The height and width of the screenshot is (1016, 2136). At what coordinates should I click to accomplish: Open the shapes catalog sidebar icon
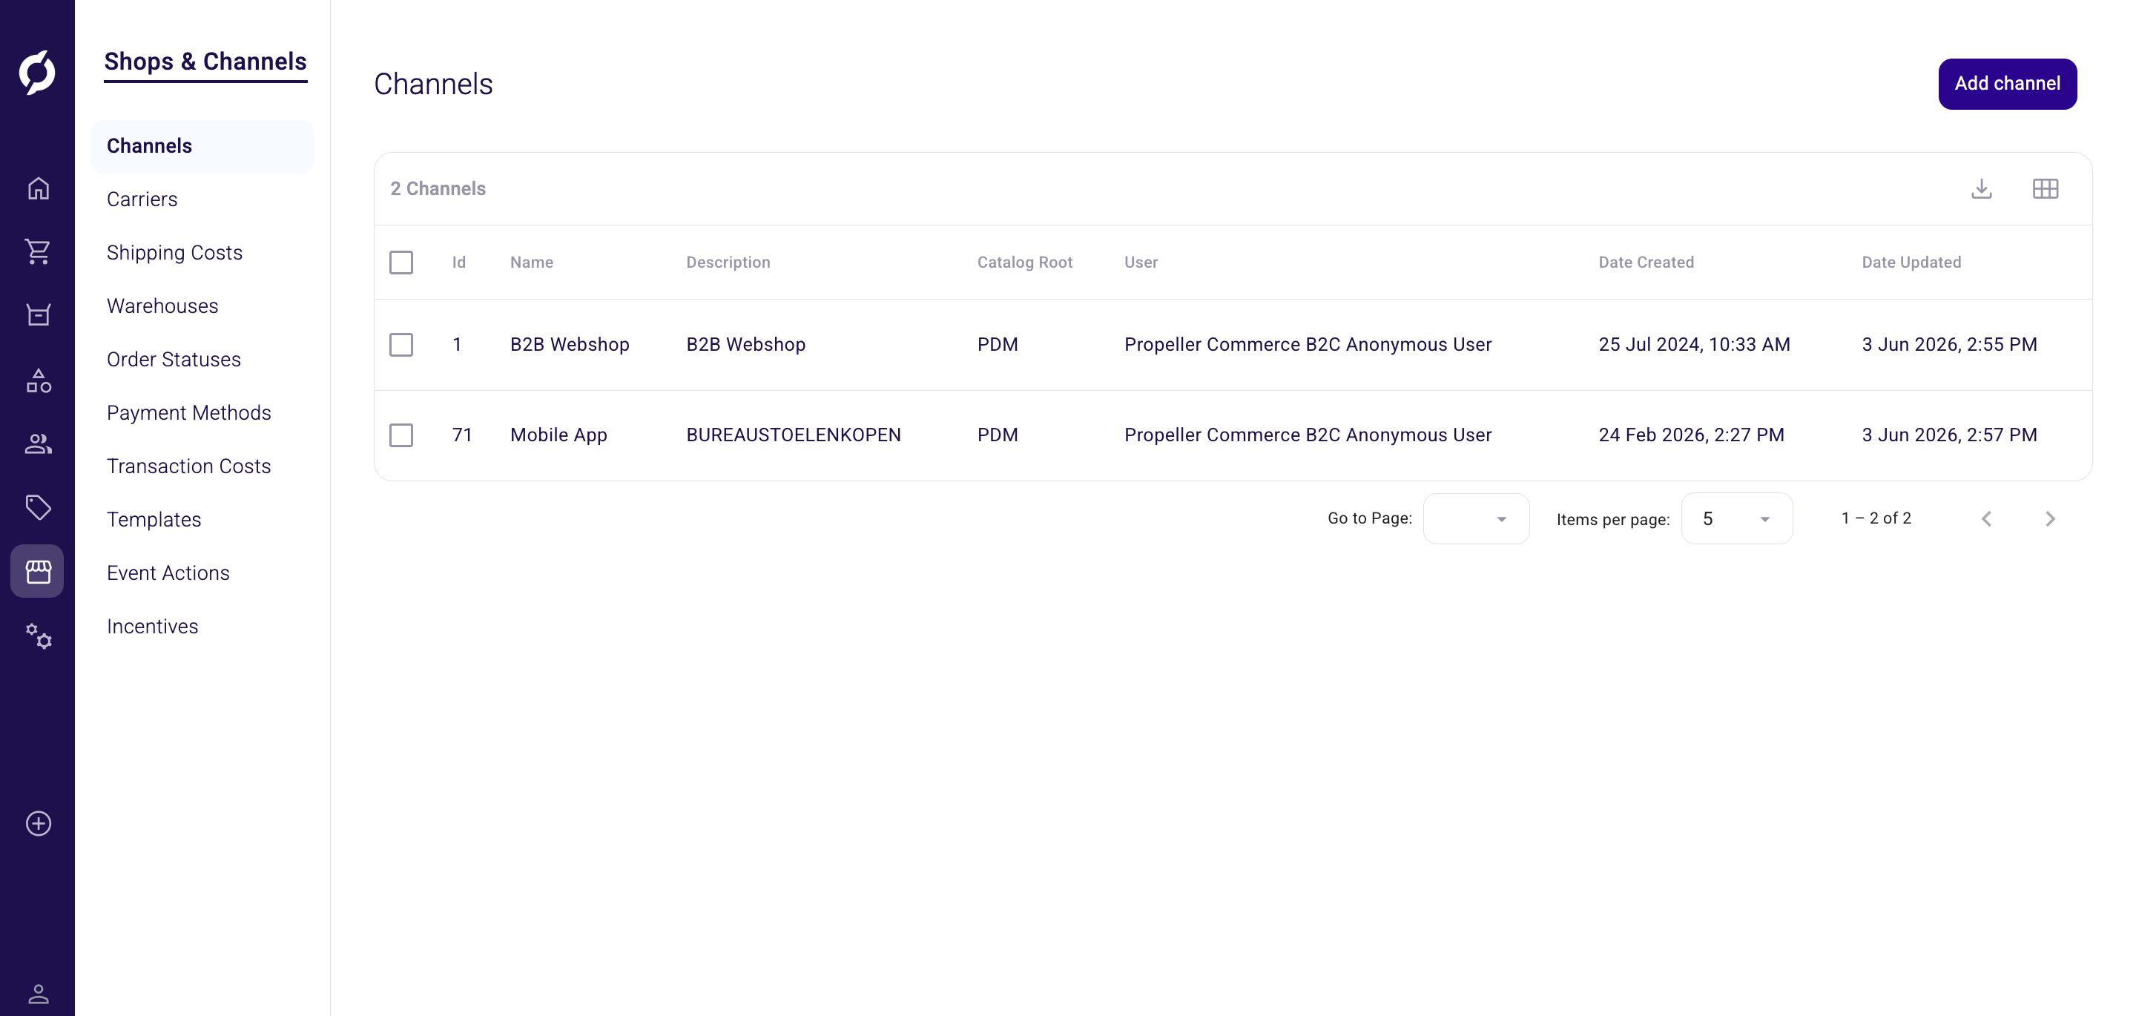pos(38,380)
